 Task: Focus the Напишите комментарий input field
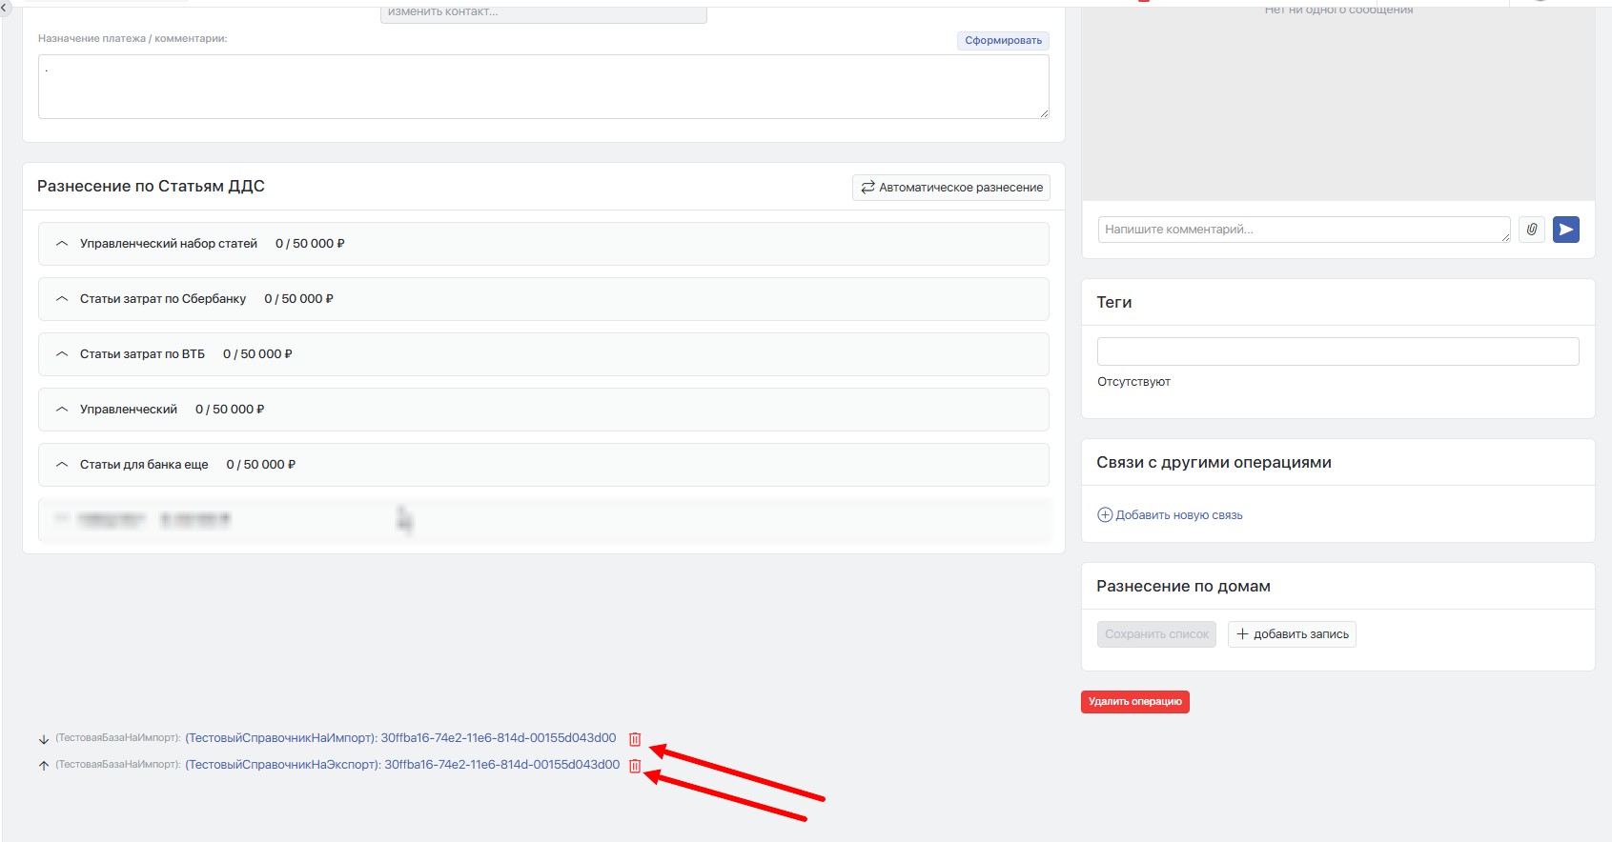(1301, 230)
